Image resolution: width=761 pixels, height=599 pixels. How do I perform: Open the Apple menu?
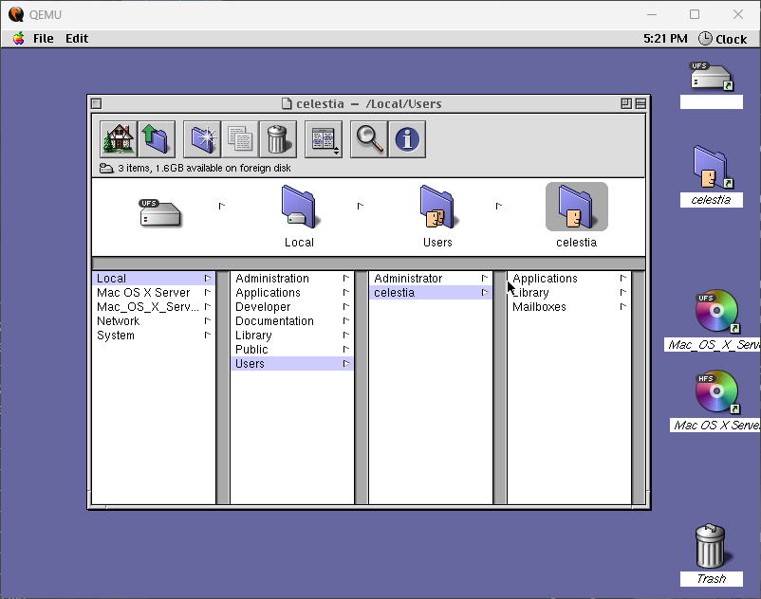tap(18, 39)
